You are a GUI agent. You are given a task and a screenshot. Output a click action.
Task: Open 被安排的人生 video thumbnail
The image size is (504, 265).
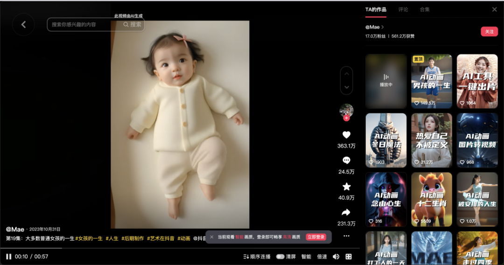point(477,200)
